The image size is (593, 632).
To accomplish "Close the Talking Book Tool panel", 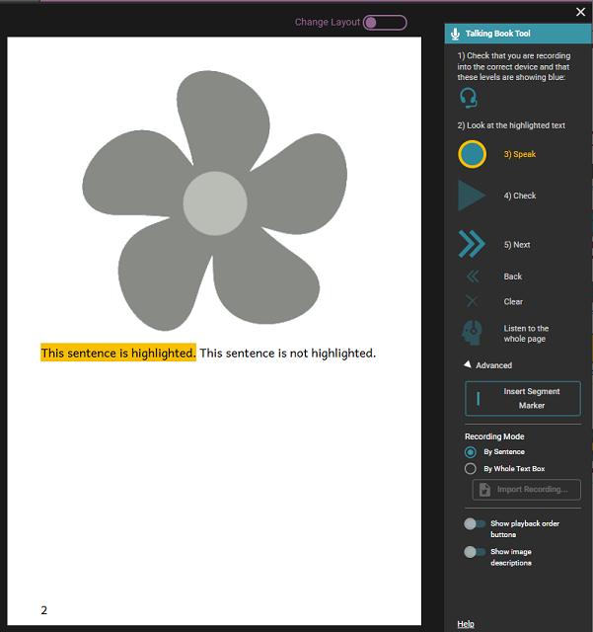I will [x=580, y=12].
